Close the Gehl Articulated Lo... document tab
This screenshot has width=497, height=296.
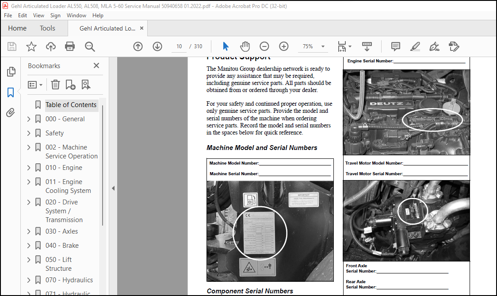coord(141,28)
